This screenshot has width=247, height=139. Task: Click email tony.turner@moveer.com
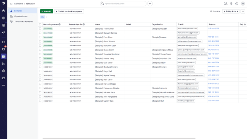tap(187, 29)
